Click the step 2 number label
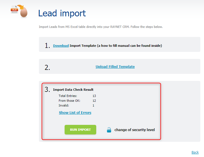Viewport: 204px width, 157px height. [47, 68]
